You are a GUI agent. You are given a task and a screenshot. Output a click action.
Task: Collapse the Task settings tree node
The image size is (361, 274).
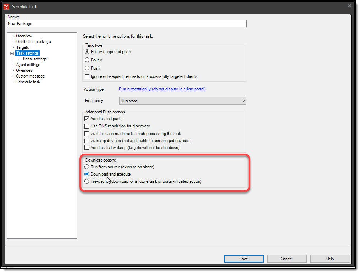pyautogui.click(x=12, y=53)
